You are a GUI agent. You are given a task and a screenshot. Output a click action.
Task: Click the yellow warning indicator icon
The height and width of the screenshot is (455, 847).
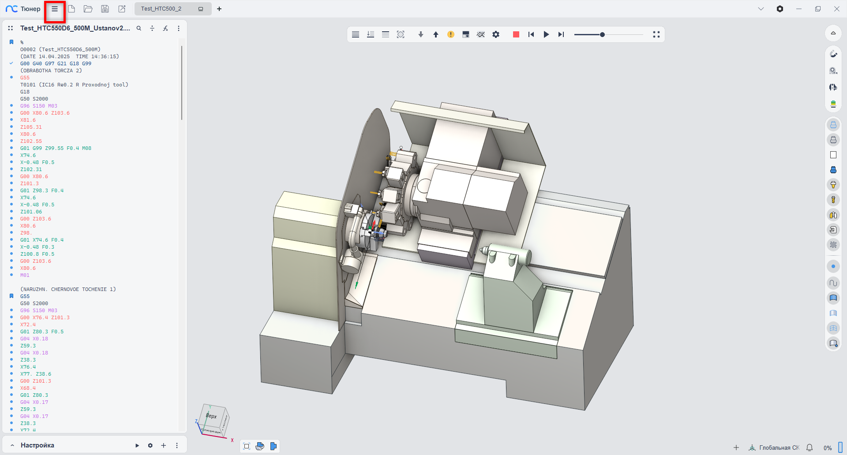tap(450, 34)
